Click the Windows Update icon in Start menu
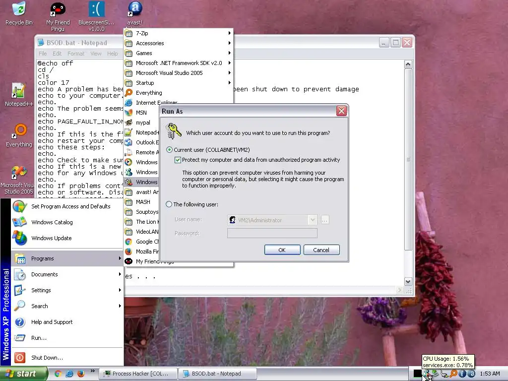508x381 pixels. 19,238
